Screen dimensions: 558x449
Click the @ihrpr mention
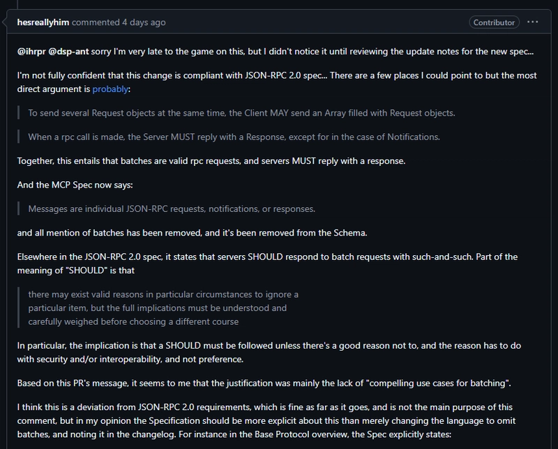click(31, 52)
